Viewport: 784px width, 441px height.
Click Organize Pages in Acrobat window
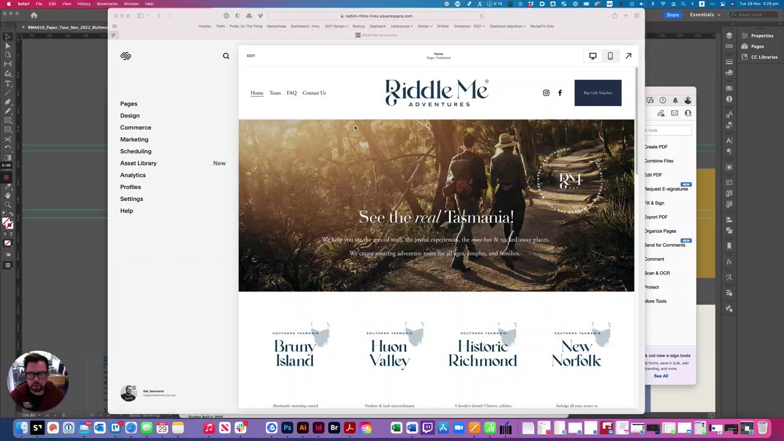coord(660,231)
